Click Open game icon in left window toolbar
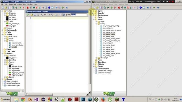 click(6, 8)
